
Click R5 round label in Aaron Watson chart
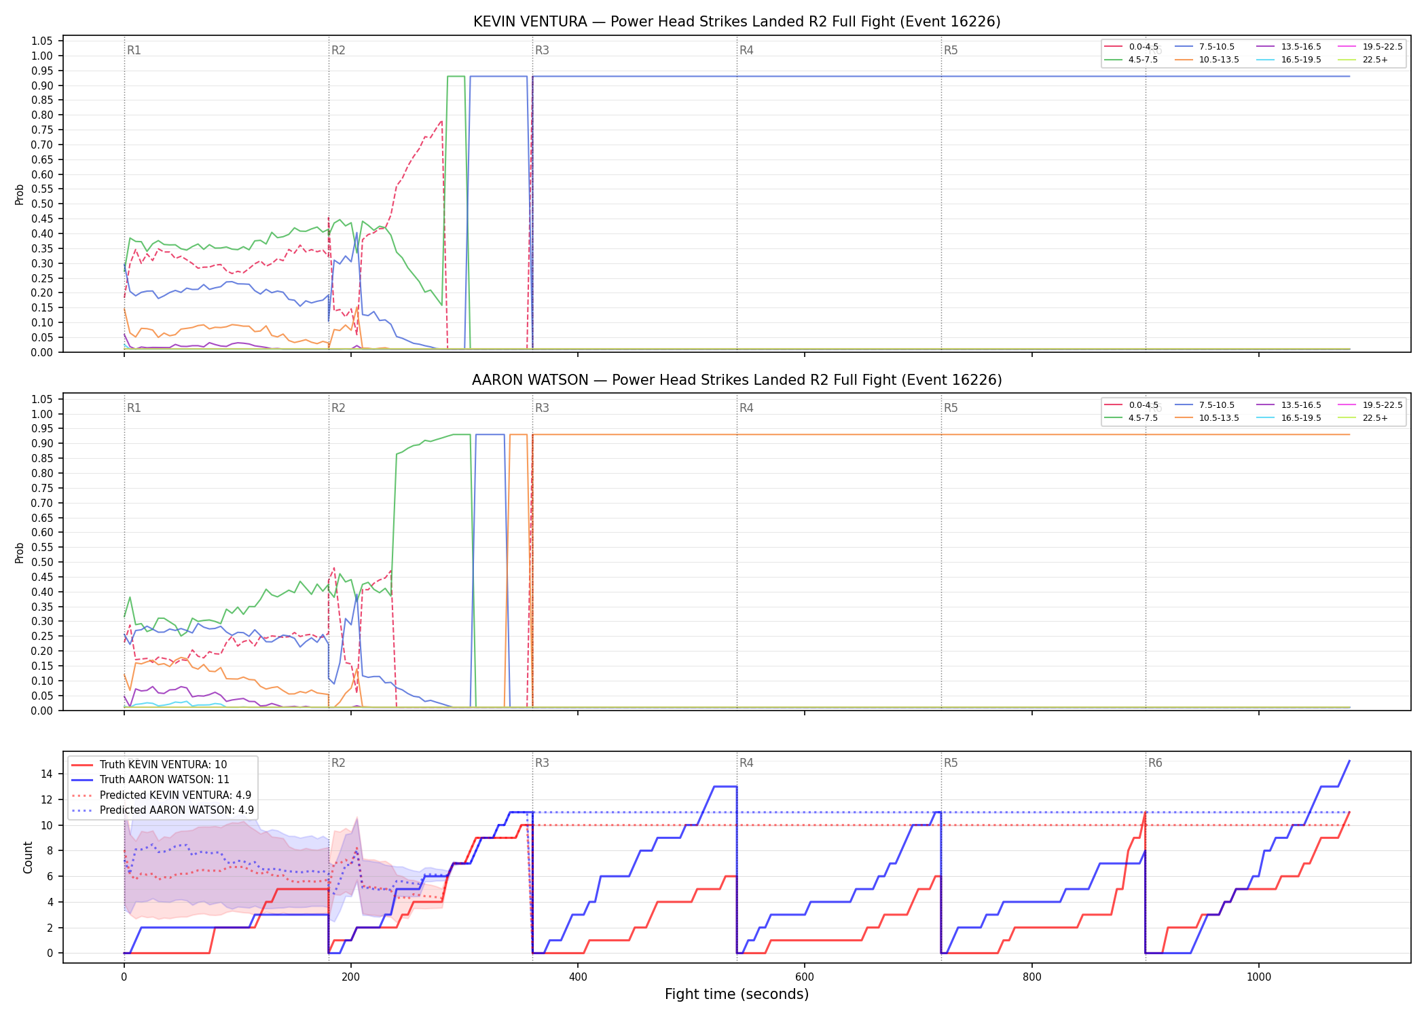point(951,408)
